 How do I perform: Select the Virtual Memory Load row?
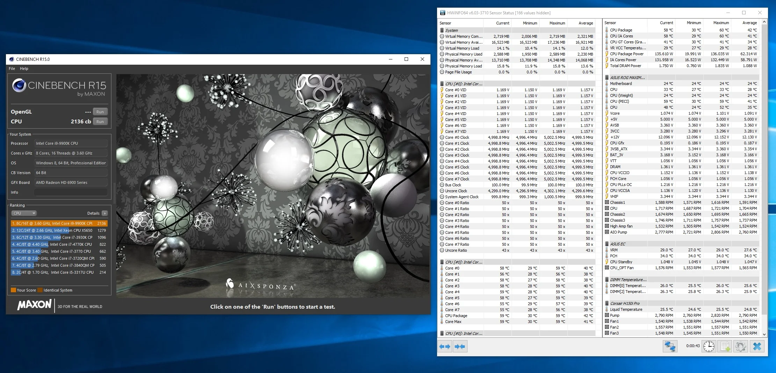tap(517, 48)
